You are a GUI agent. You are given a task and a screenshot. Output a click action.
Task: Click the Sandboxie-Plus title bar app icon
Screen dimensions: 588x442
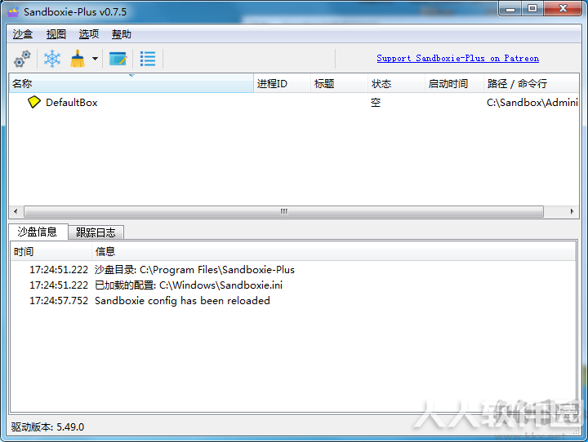14,12
